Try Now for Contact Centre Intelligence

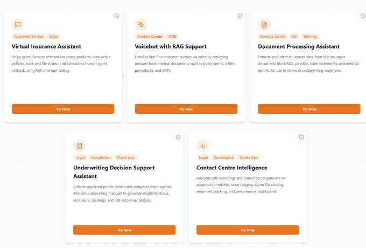tap(248, 230)
